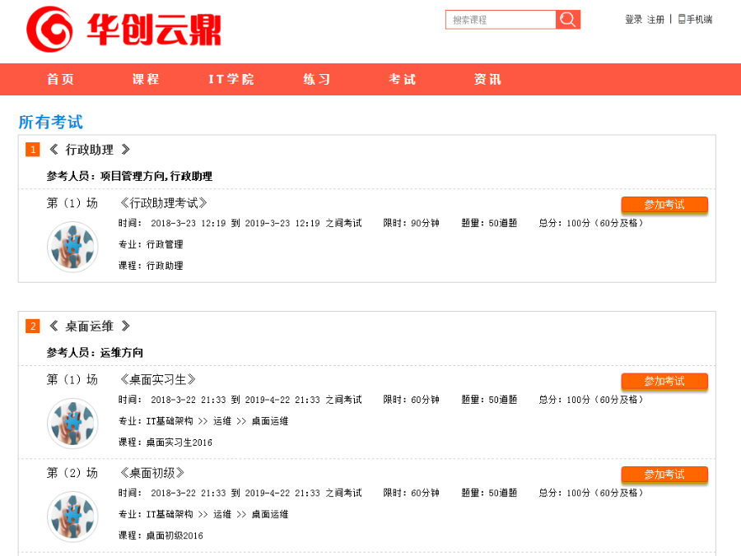Screen dimensions: 741x556
Task: Open the 课程 navigation item
Action: click(x=146, y=79)
